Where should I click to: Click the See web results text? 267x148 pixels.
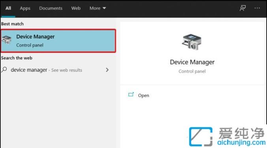(x=67, y=70)
